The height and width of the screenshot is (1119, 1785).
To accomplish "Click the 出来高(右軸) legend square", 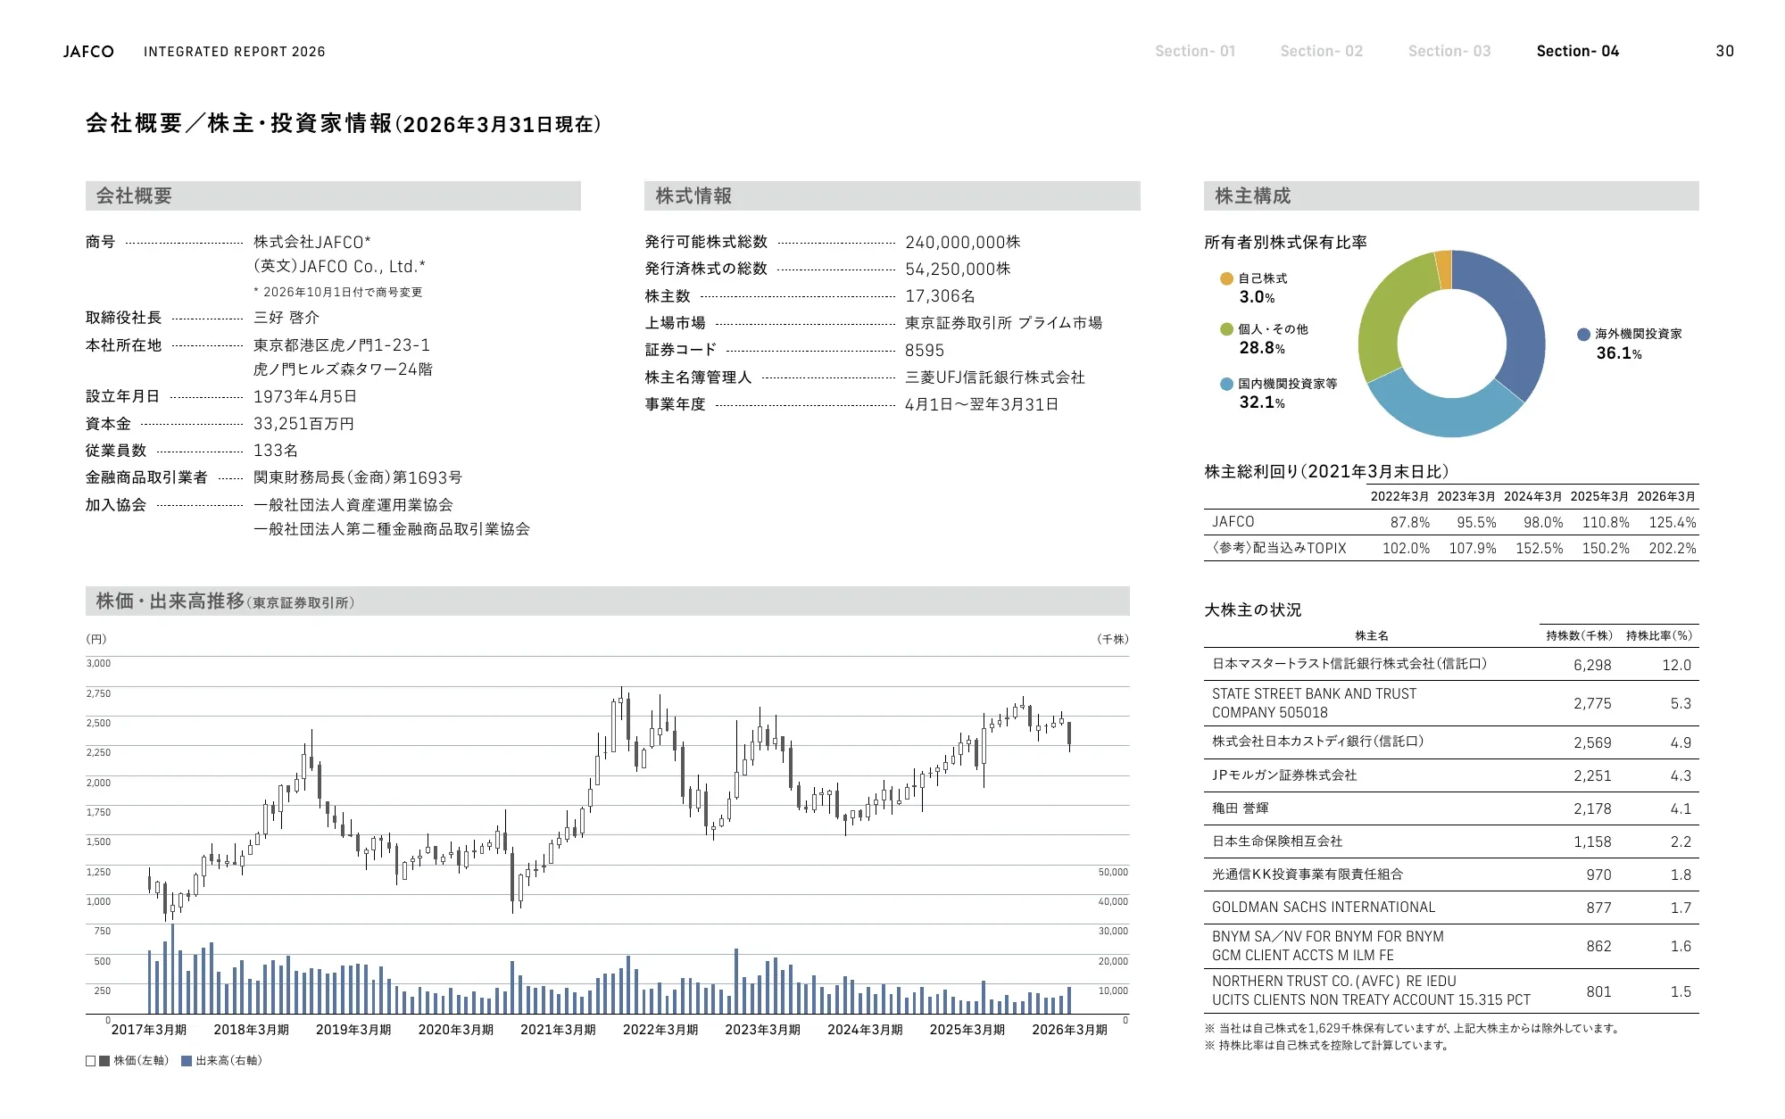I will (187, 1061).
